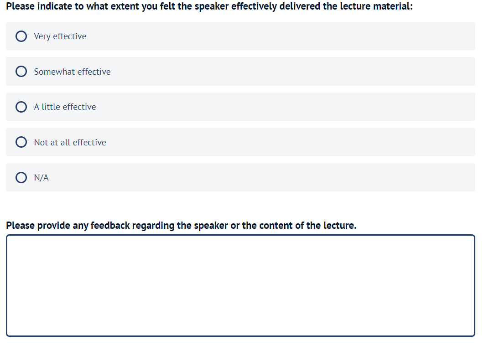Select the 'N/A' radio button
489x356 pixels.
(21, 177)
